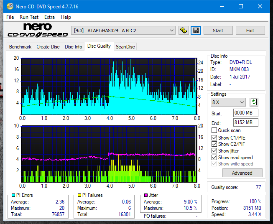Click the Exit button

(250, 31)
